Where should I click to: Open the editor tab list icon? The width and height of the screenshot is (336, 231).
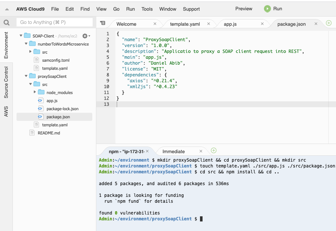[x=103, y=23]
